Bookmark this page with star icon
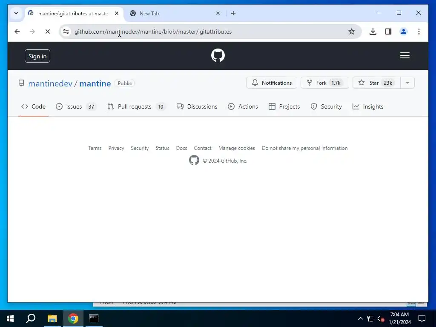This screenshot has width=436, height=327. tap(351, 32)
